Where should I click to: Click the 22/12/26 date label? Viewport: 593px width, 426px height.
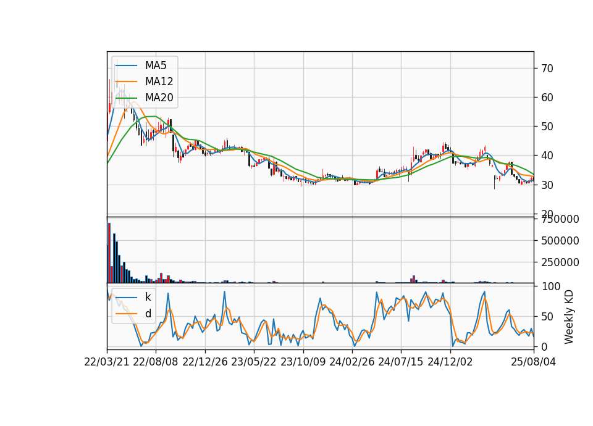coord(205,362)
